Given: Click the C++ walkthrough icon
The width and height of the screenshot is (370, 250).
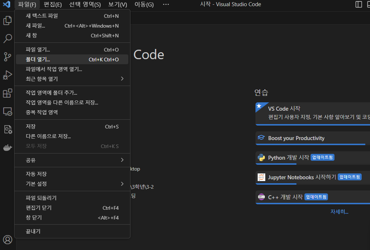Looking at the screenshot, I should click(x=261, y=197).
